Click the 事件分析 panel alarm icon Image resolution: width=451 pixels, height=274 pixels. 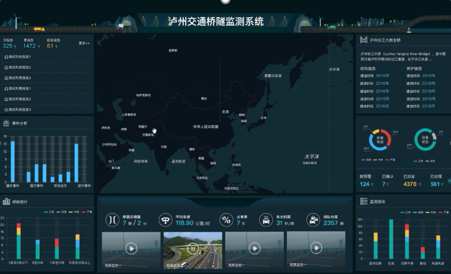pyautogui.click(x=6, y=123)
